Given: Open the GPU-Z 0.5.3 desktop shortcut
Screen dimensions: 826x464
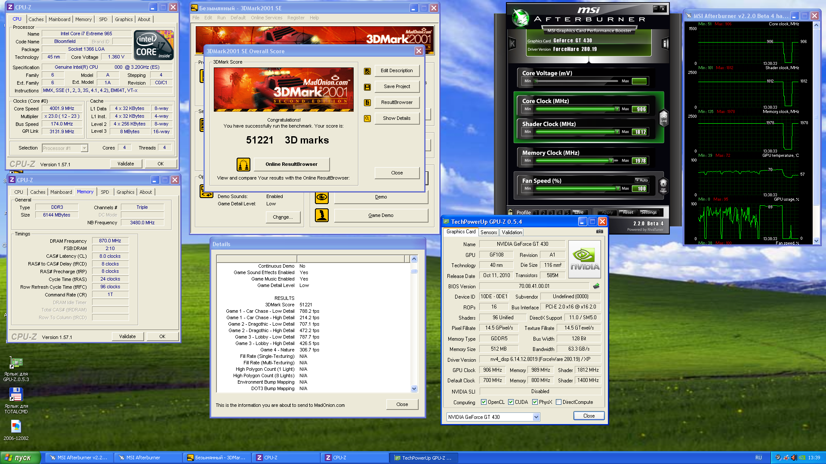Looking at the screenshot, I should (x=16, y=369).
